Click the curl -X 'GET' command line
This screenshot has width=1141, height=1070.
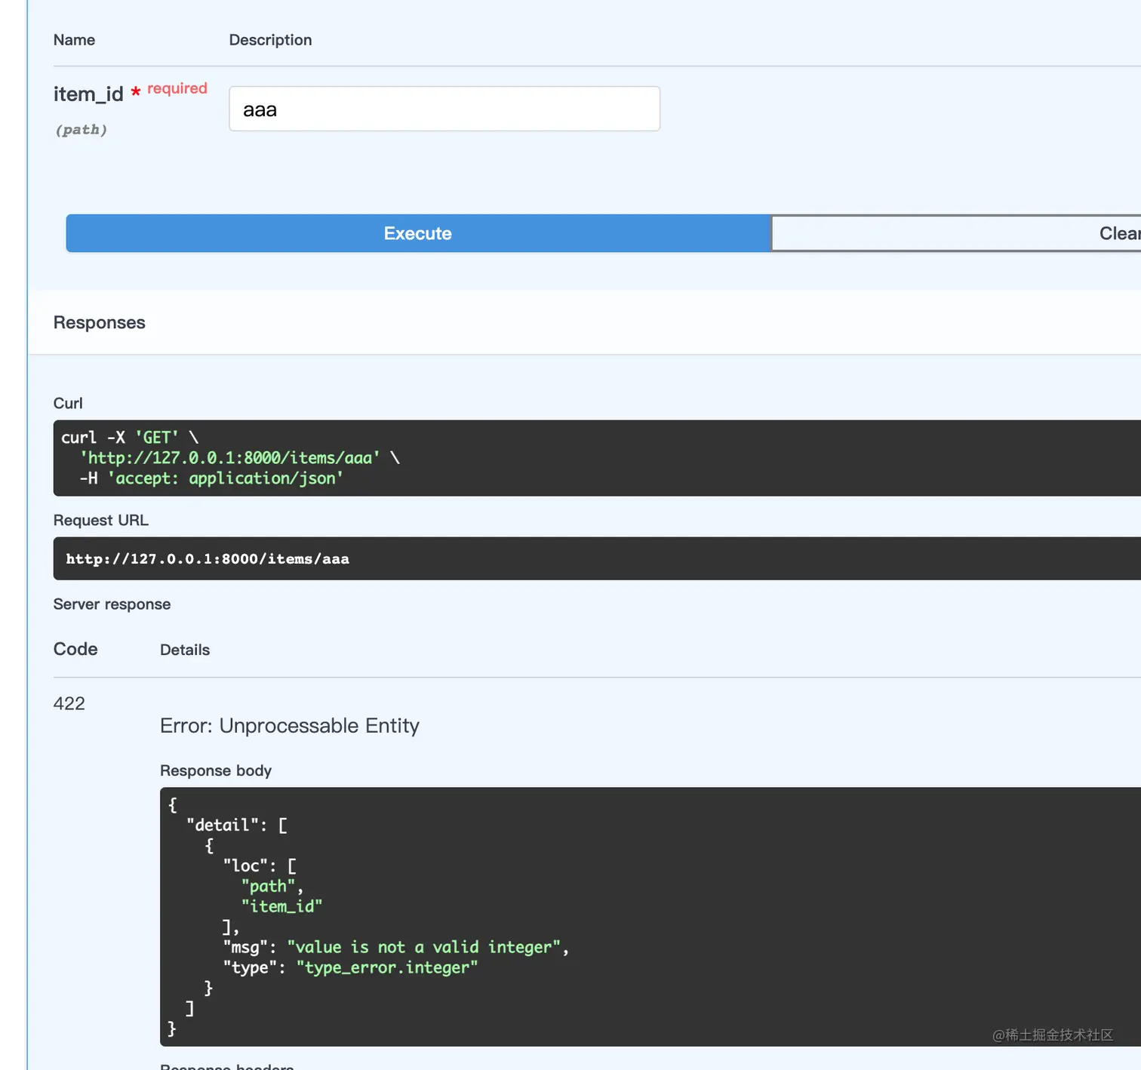tap(130, 438)
